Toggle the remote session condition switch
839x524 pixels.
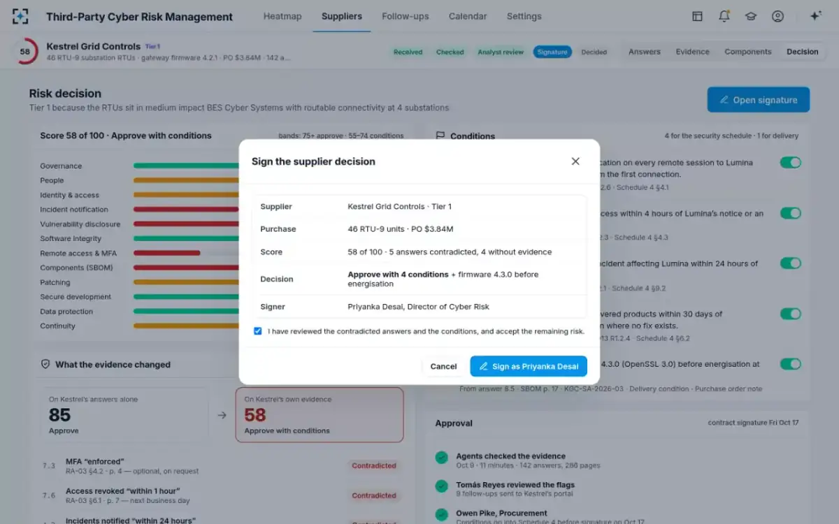[x=791, y=162]
